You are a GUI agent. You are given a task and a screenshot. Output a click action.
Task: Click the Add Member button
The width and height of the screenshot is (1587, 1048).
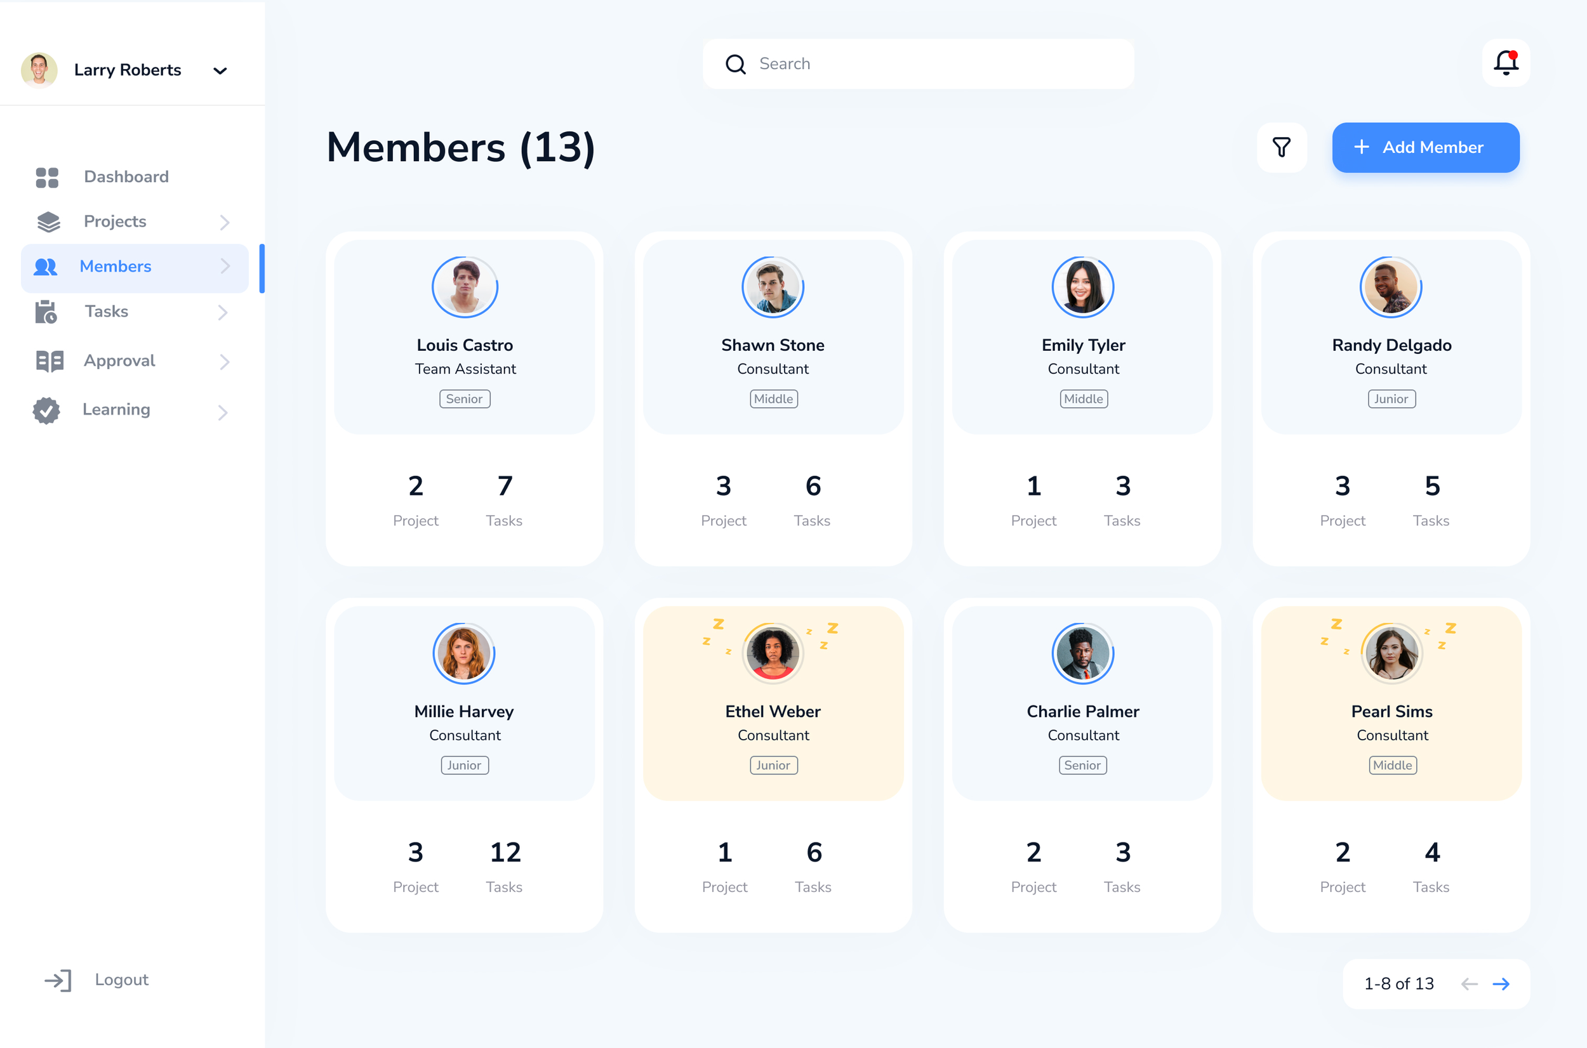pyautogui.click(x=1425, y=147)
